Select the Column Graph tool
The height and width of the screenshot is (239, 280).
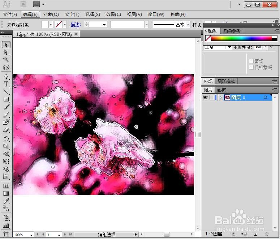click(6, 225)
